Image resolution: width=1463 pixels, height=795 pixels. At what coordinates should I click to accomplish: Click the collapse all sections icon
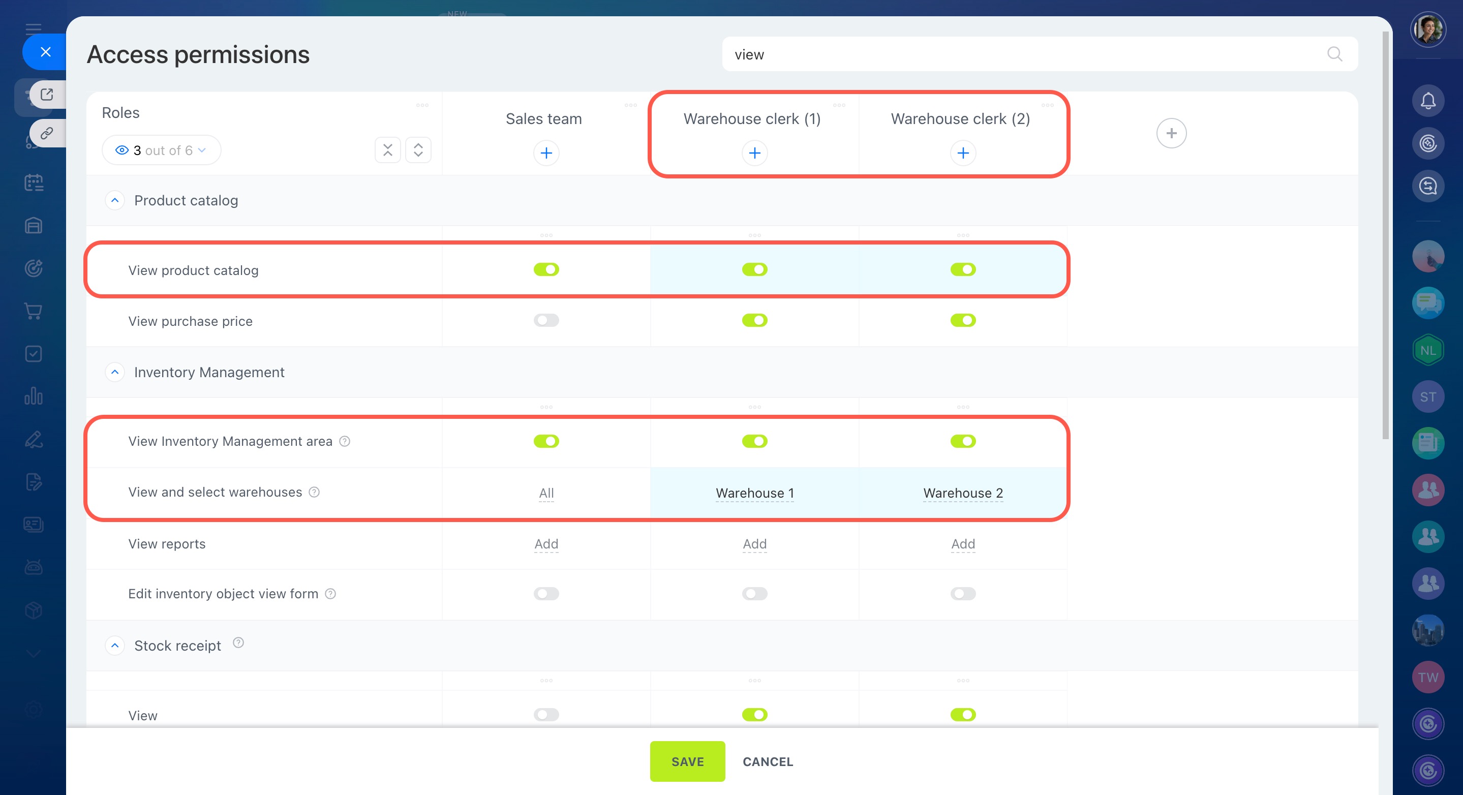(387, 150)
